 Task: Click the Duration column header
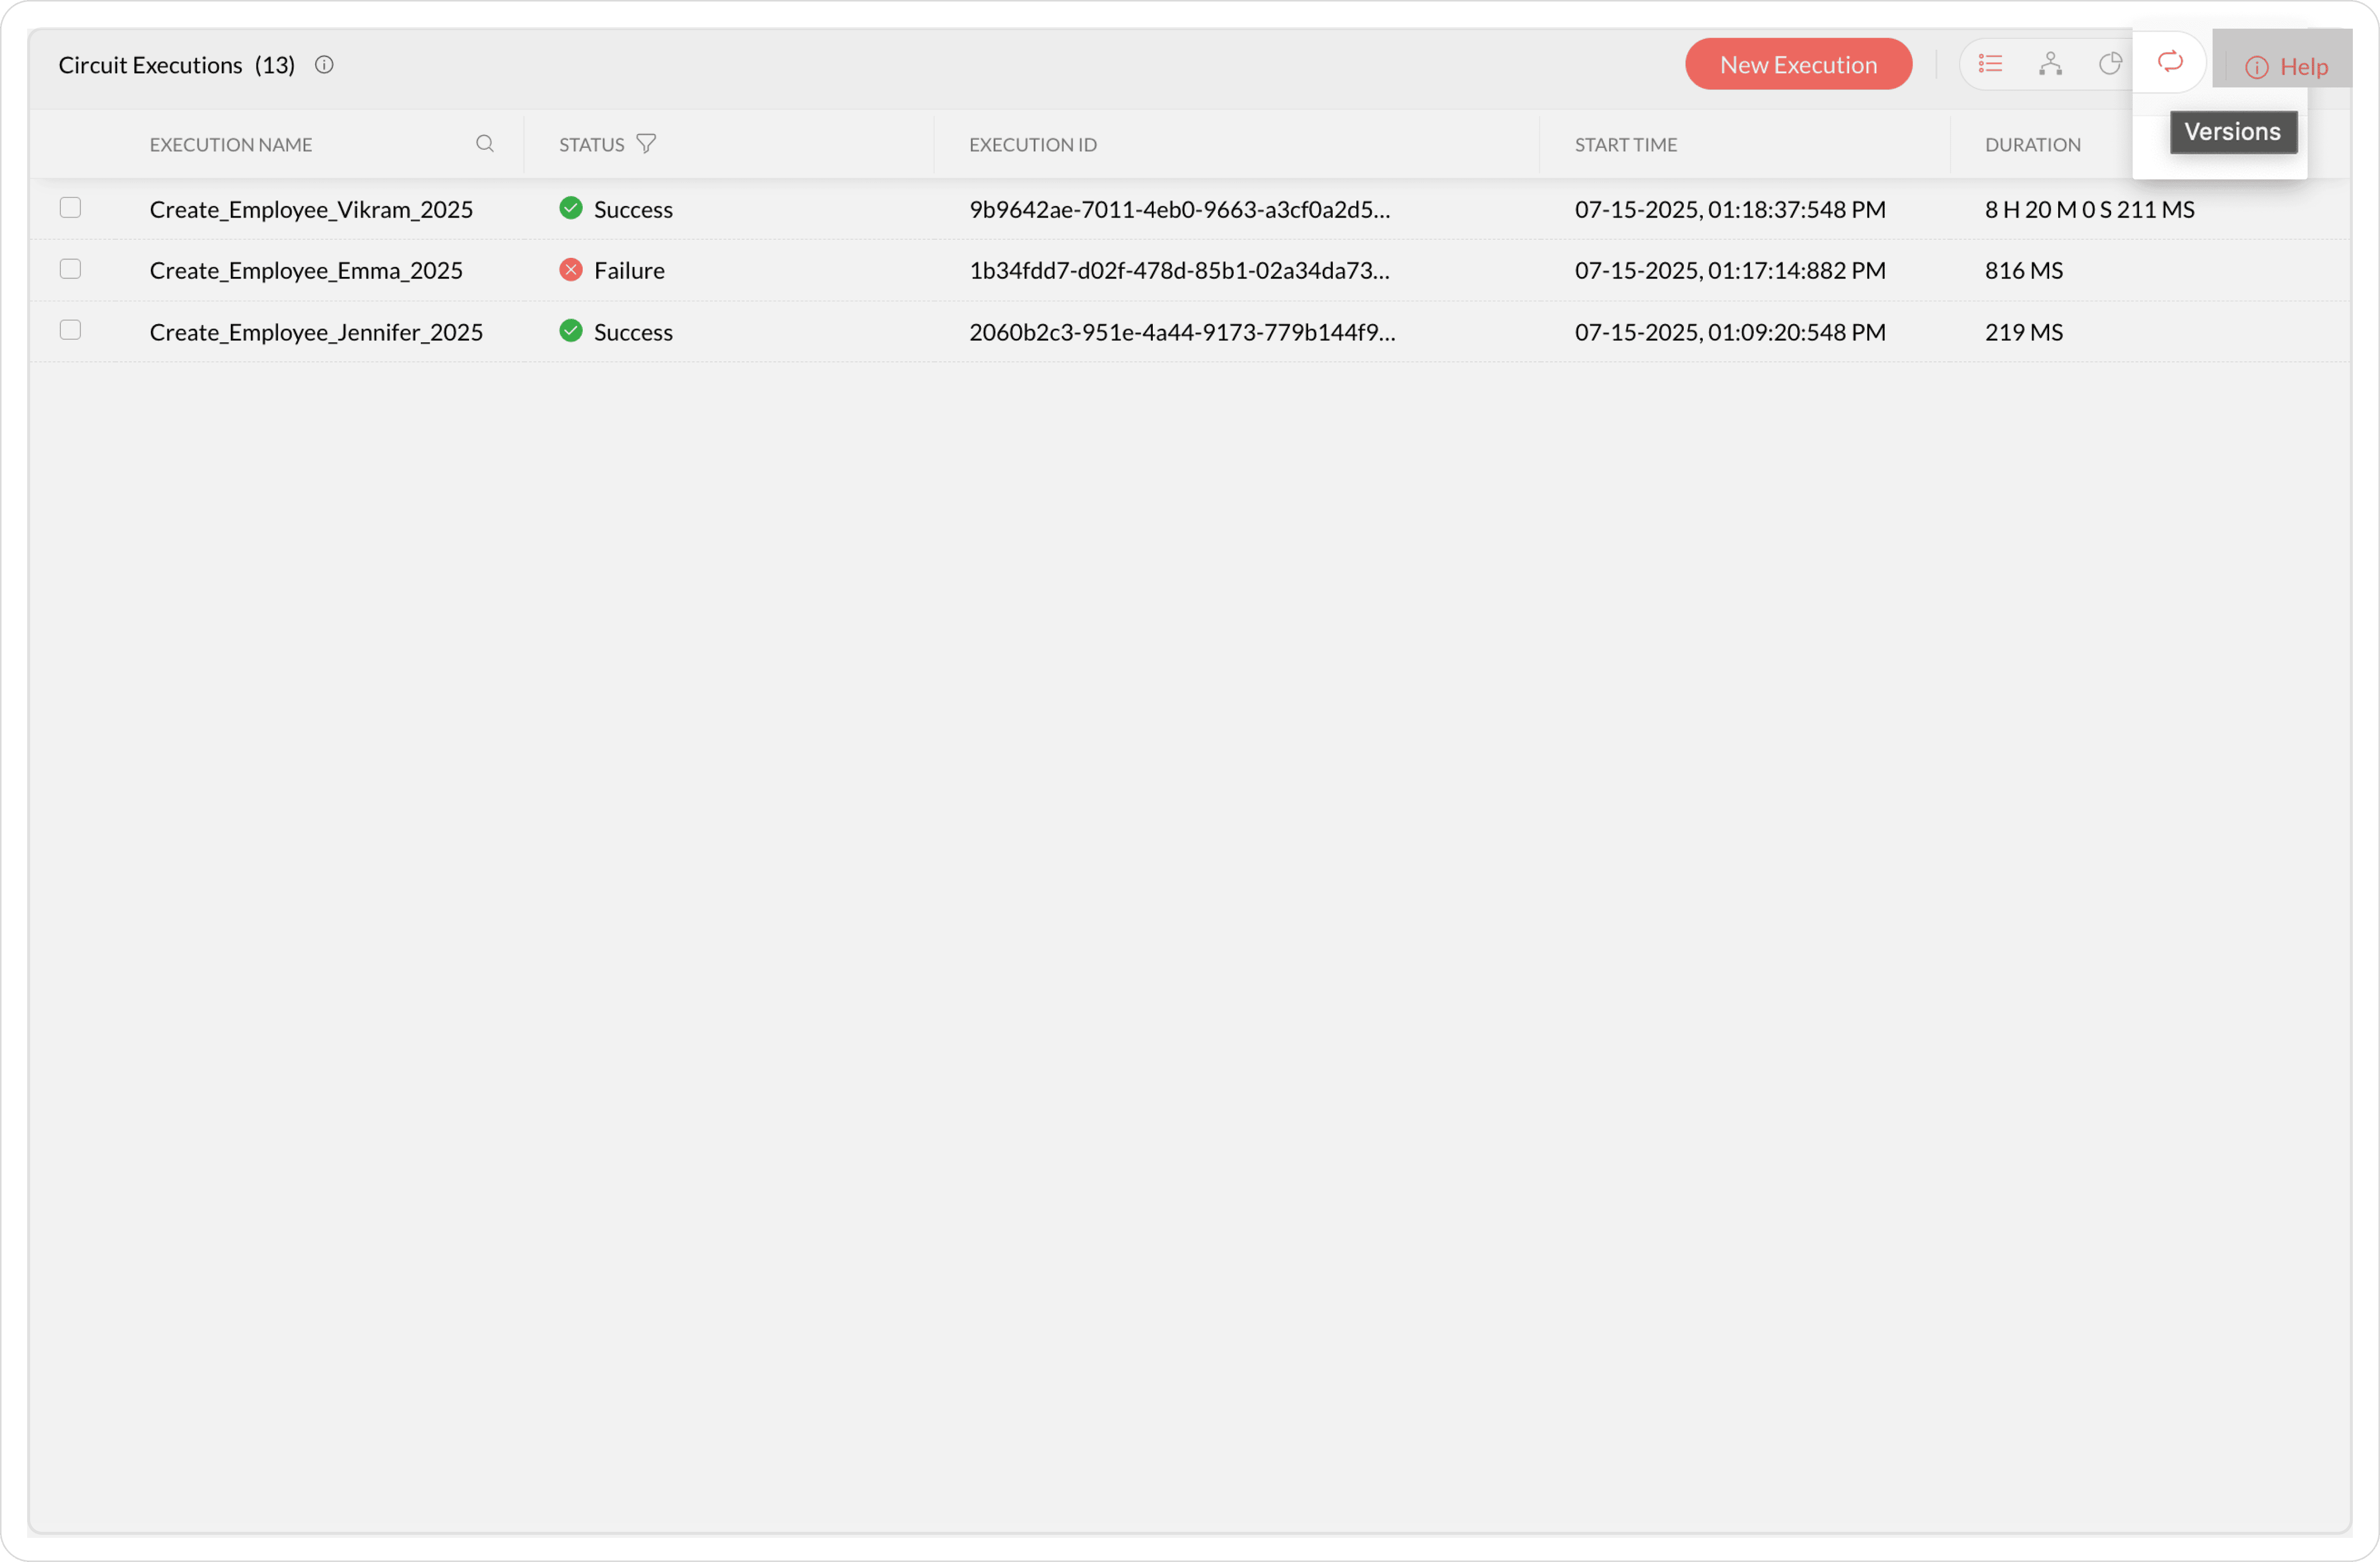[2032, 145]
